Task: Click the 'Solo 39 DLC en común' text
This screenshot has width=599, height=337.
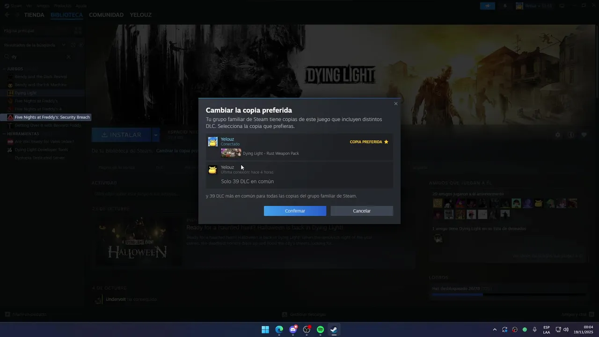Action: 248,181
